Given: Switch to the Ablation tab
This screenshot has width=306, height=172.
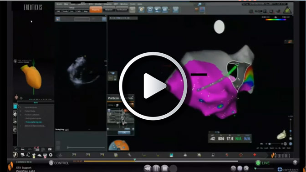Looking at the screenshot, I should point(109,10).
